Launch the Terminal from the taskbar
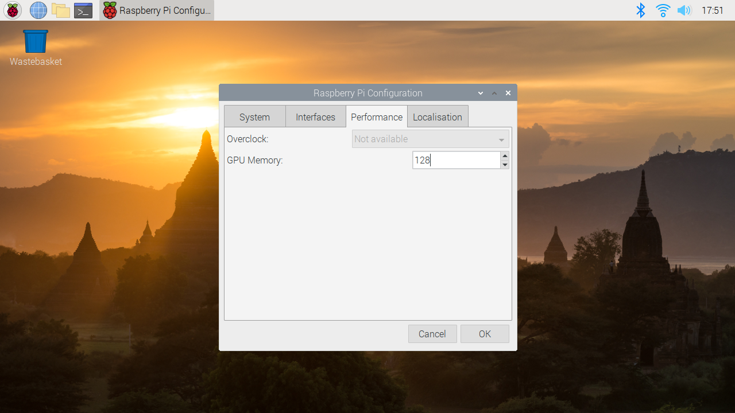735x413 pixels. coord(83,10)
